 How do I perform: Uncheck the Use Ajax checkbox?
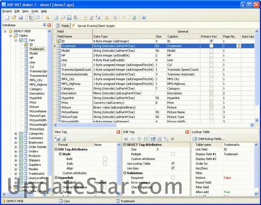click(x=173, y=168)
